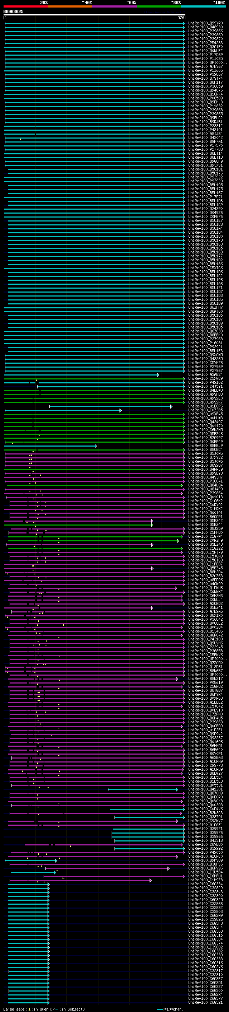Screen dimensions: 229x1012
Task: Click arrowhead ending the UniRef100_C0Z2B5 bar
Action: pyautogui.click(x=121, y=410)
